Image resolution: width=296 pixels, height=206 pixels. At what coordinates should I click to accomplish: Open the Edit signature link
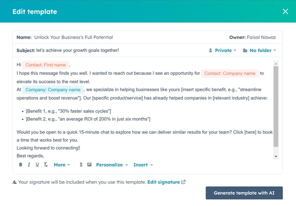(164, 182)
